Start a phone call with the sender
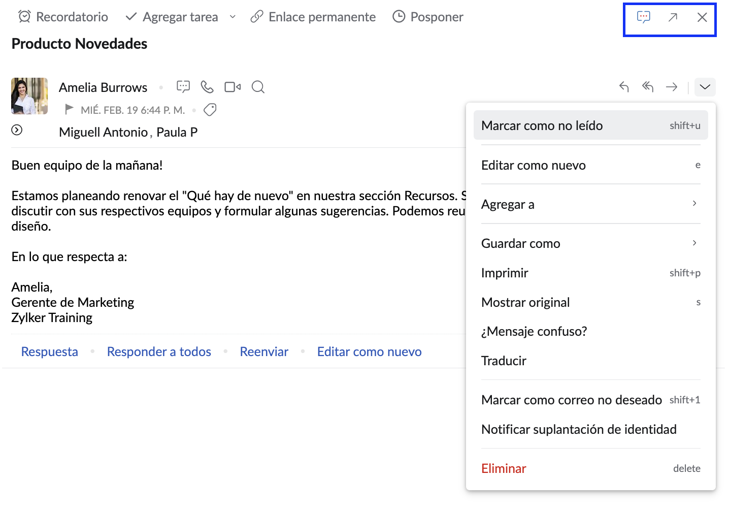 (207, 87)
